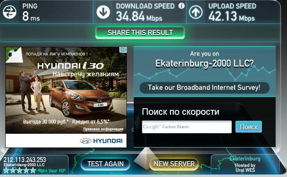Focus the Google Custom Search field
Viewport: 287px width, 177px height.
[x=187, y=127]
